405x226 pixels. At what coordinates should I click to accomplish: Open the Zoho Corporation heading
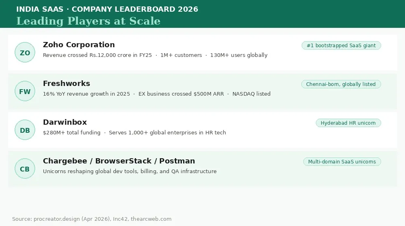click(79, 45)
